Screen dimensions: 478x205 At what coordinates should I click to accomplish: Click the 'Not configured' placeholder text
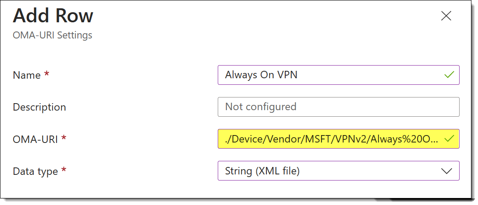click(261, 107)
